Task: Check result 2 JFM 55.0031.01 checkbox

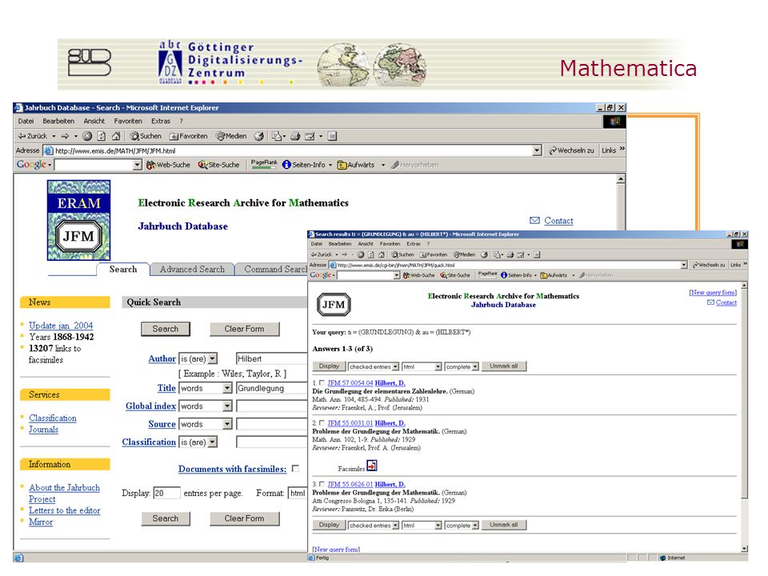Action: click(x=322, y=422)
